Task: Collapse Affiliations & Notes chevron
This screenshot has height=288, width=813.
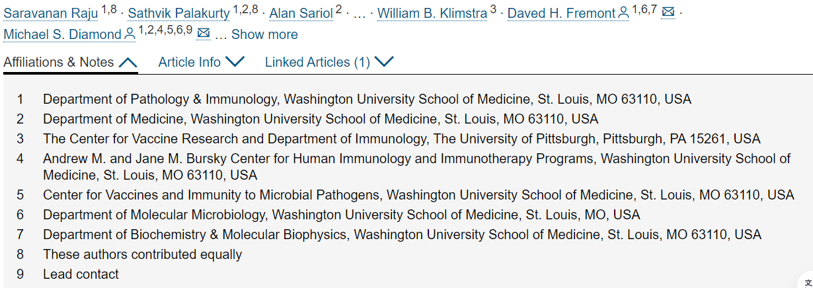Action: point(128,62)
